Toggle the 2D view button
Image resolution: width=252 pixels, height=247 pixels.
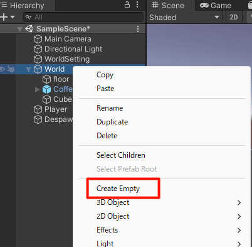234,17
